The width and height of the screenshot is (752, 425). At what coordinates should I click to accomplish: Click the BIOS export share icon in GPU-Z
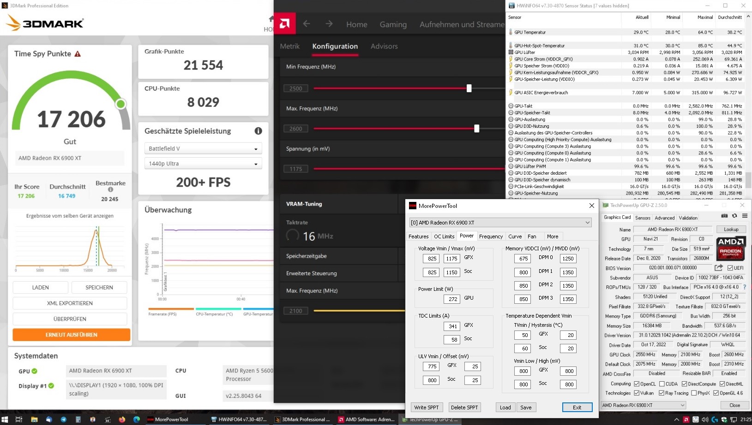pyautogui.click(x=719, y=268)
